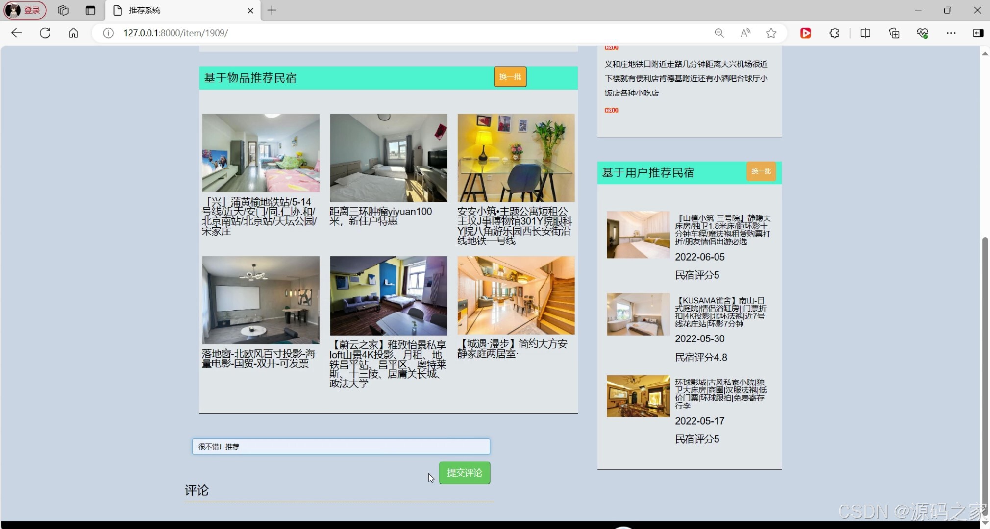The height and width of the screenshot is (529, 990).
Task: Open Browser essentials
Action: 923,33
